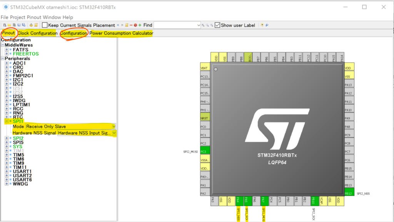The image size is (394, 222).
Task: Select the zoom out magnifier icon
Action: click(212, 25)
